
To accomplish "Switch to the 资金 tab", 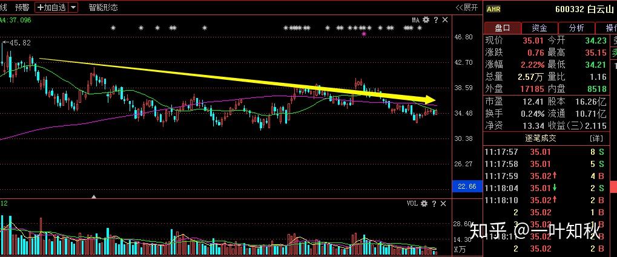I will 539,28.
